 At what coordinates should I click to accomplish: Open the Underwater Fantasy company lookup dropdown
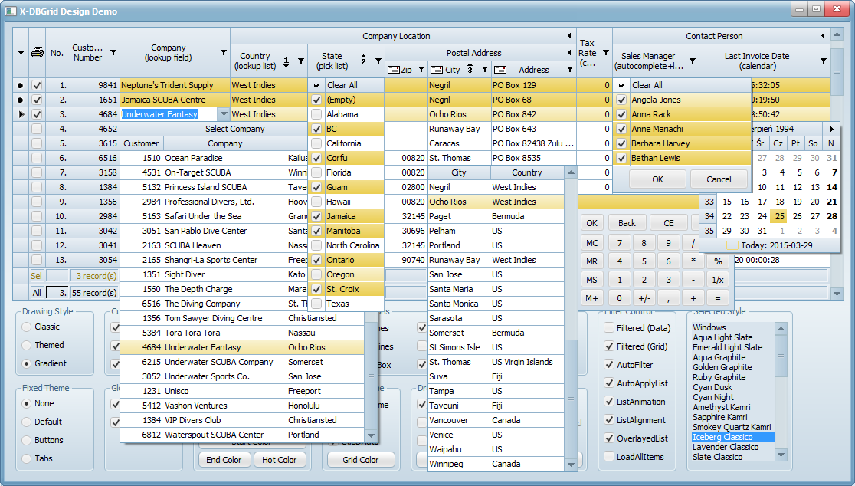pyautogui.click(x=224, y=114)
